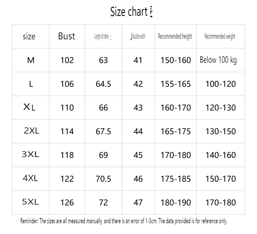Click the clothes length value 70.5

(x=103, y=179)
